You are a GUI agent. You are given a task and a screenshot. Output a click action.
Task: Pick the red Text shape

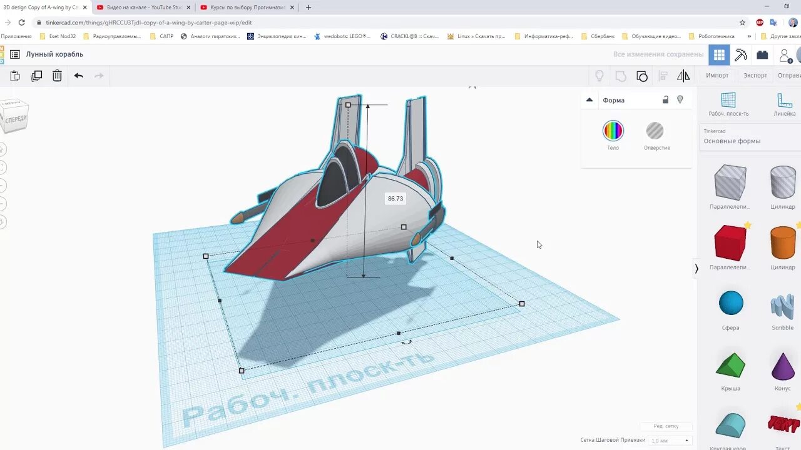(x=783, y=424)
